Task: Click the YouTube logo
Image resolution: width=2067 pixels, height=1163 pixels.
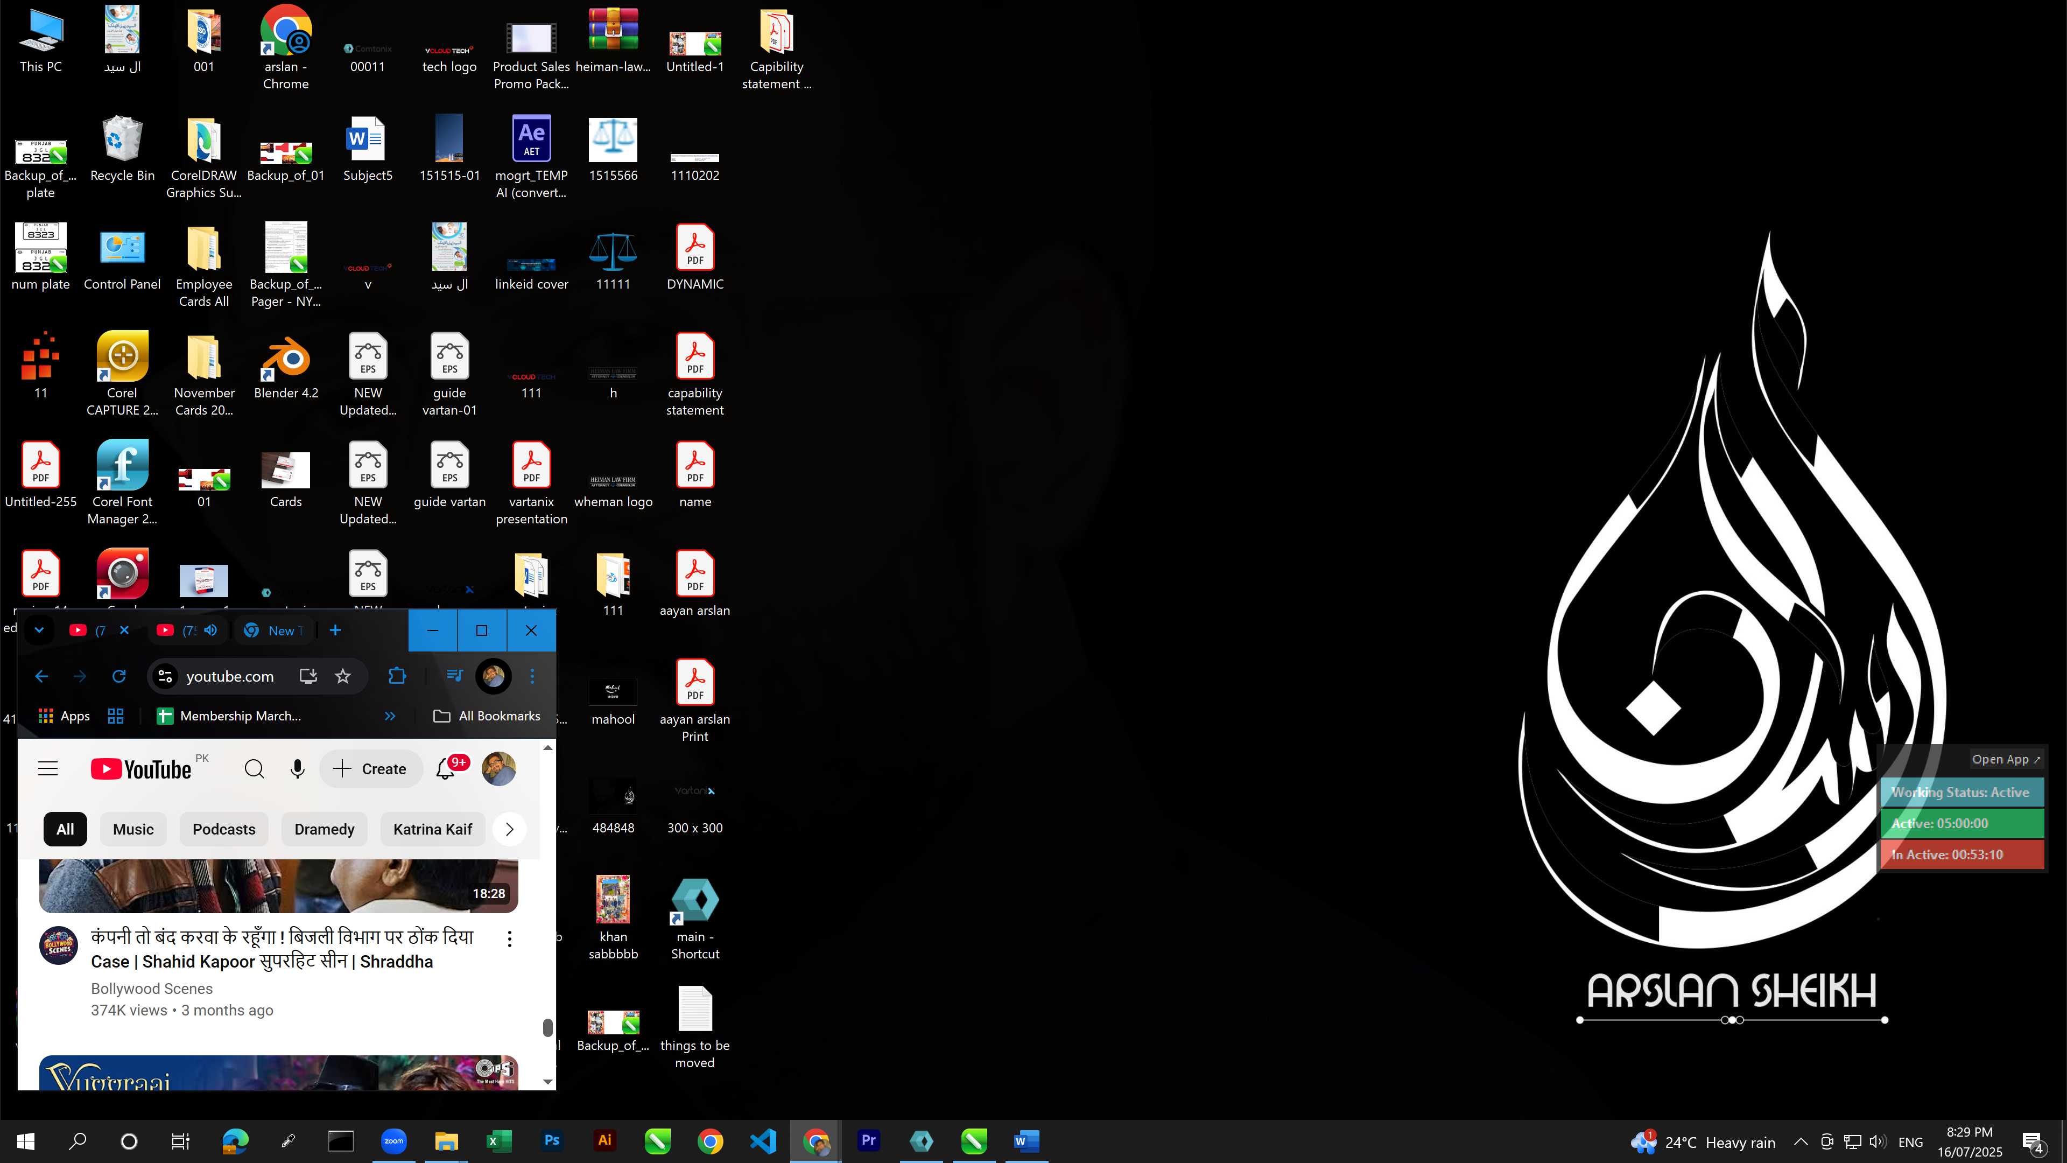Action: tap(141, 769)
